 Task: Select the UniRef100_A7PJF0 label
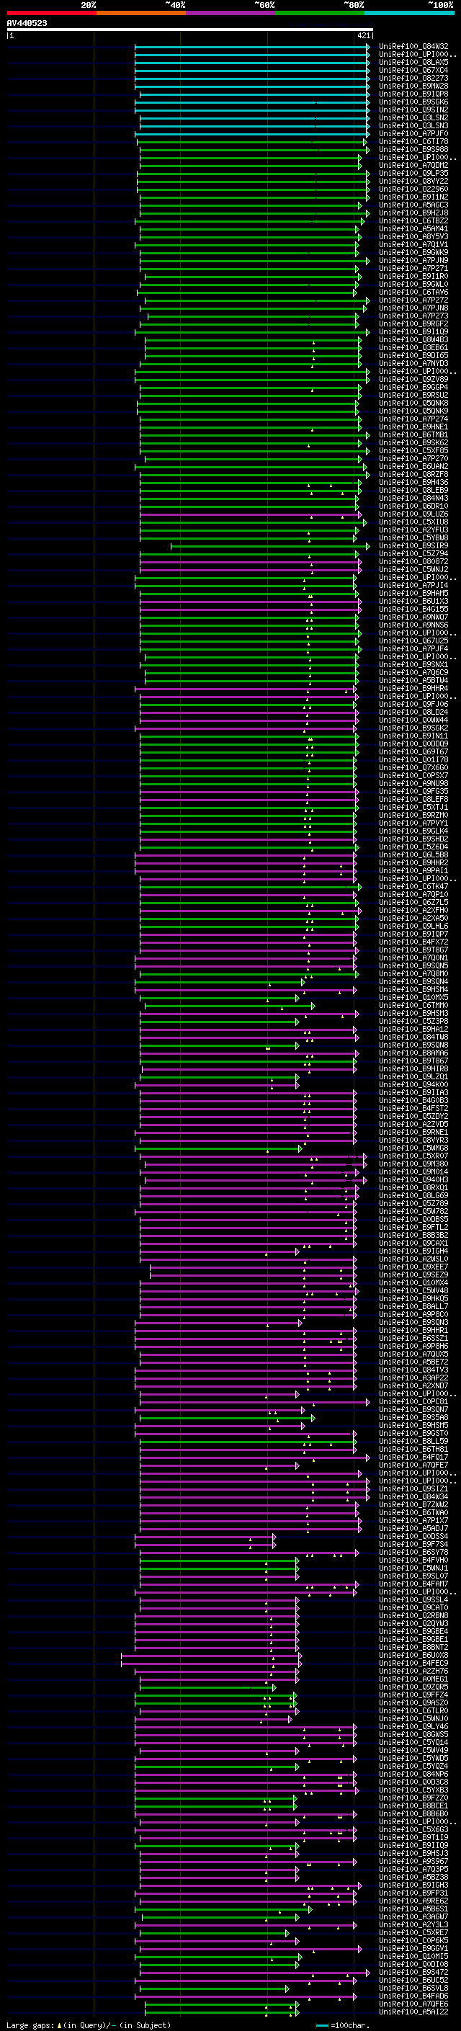coord(413,133)
